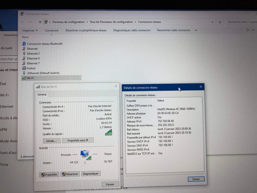Expand the Panneau de configuration breadcrumb arrow
This screenshot has height=193, width=257.
tap(87, 22)
